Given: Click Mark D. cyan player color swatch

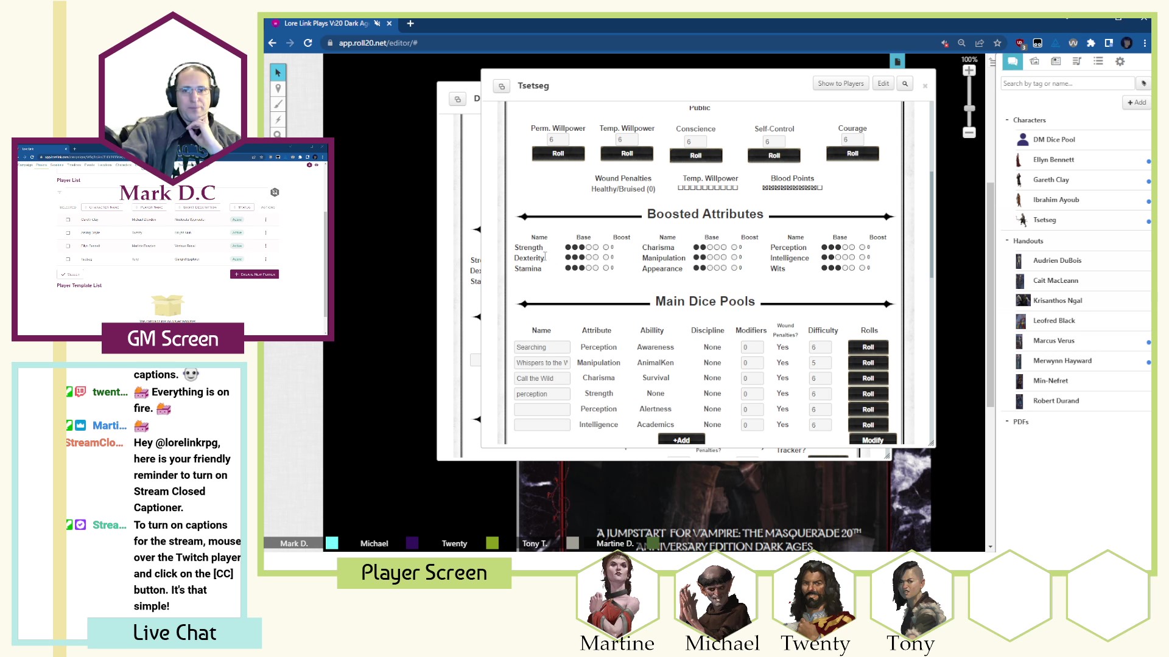Looking at the screenshot, I should [x=332, y=543].
